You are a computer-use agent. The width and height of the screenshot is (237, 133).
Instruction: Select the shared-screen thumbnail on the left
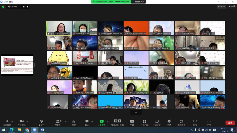(x=17, y=65)
